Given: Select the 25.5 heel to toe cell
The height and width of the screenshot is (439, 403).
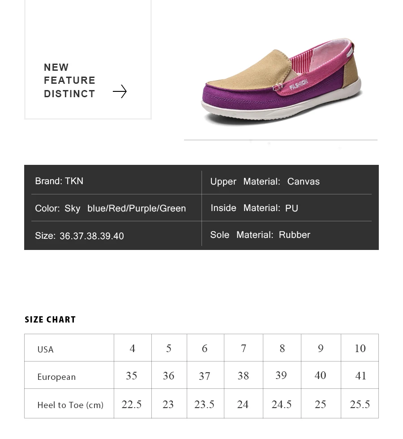Looking at the screenshot, I should pyautogui.click(x=360, y=404).
